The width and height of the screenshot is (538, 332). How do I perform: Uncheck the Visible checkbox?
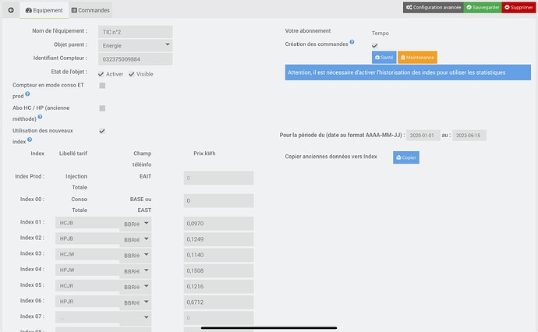point(131,74)
